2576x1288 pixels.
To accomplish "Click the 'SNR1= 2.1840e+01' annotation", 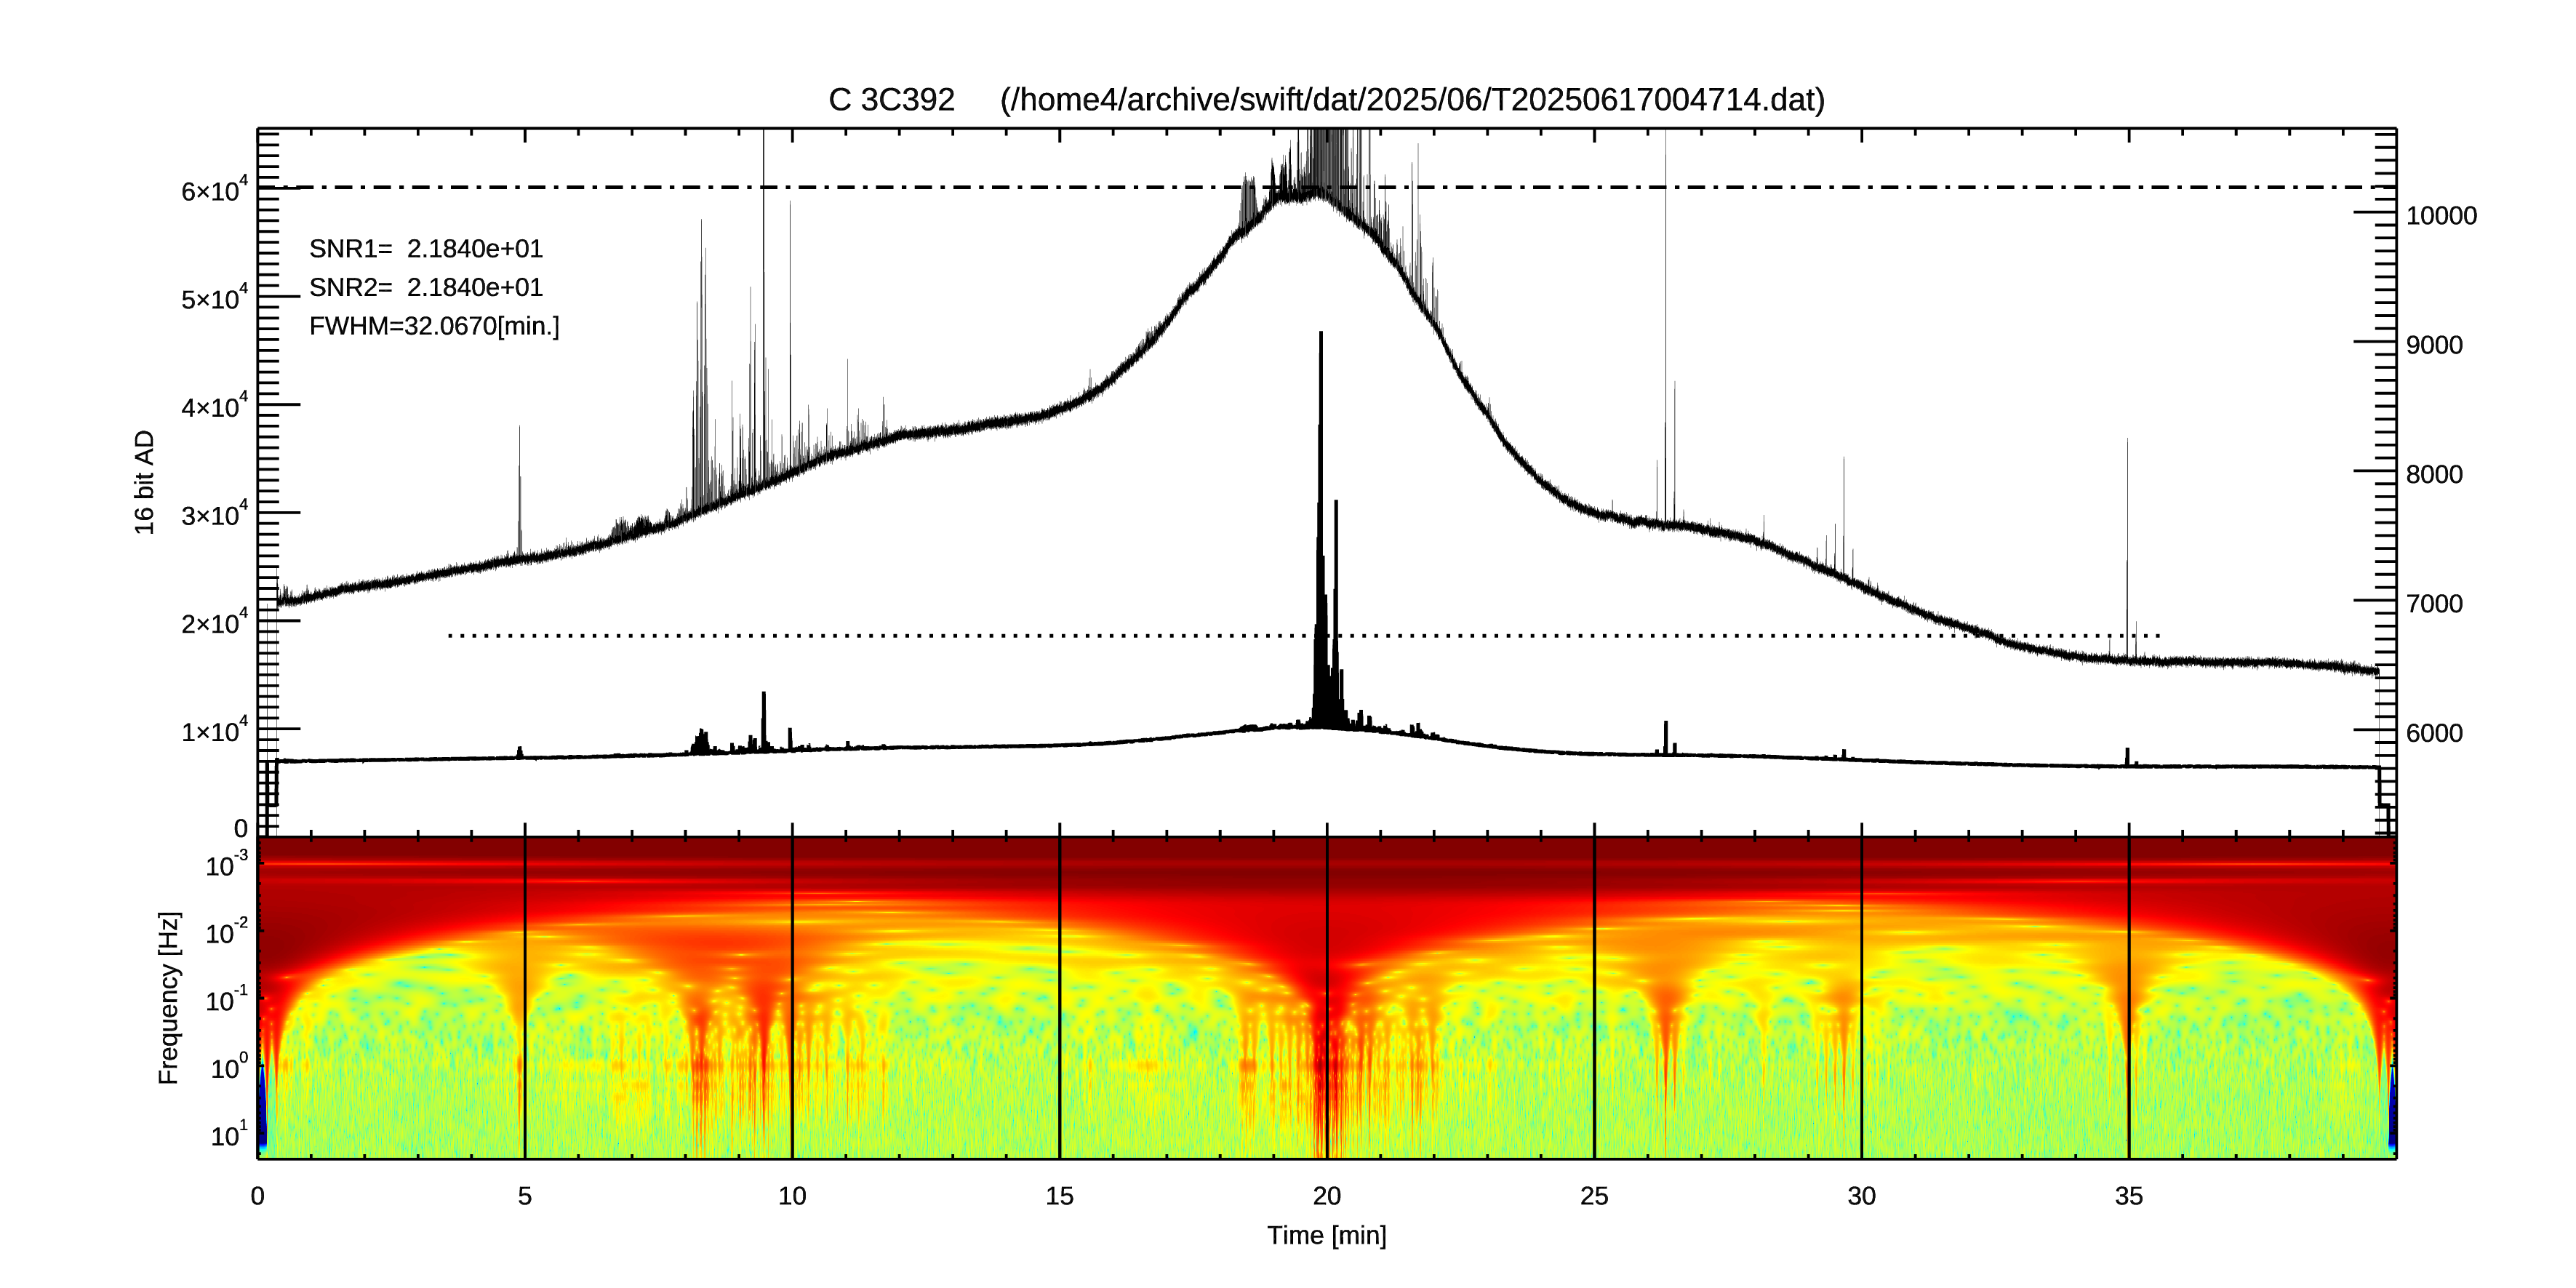I will pyautogui.click(x=426, y=249).
